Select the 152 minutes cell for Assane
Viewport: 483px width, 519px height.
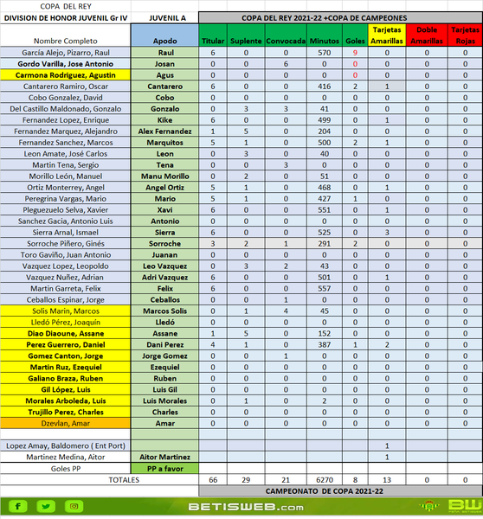325,334
